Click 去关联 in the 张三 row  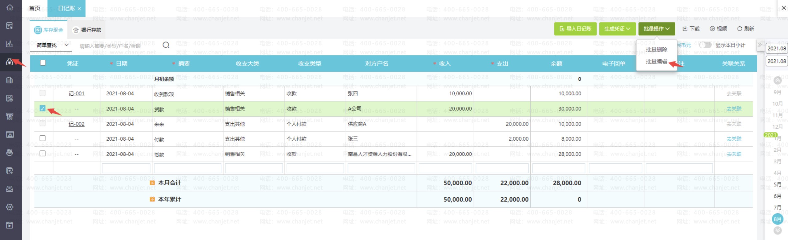coord(734,139)
